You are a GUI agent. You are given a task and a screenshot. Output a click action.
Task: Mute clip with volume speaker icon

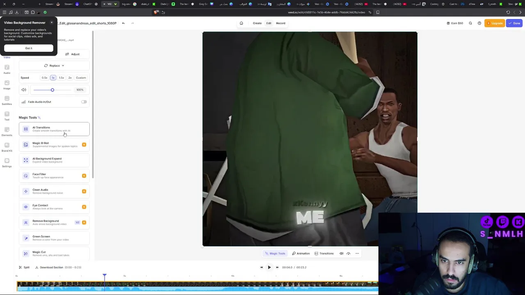[x=24, y=90]
